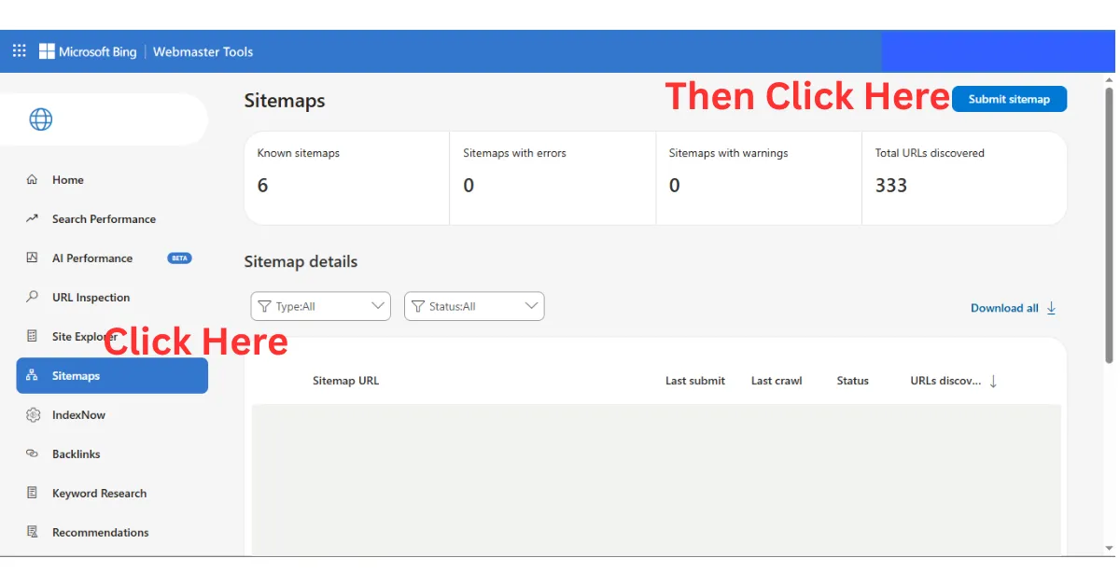Sort by the URLs discovered column header
The image size is (1120, 586).
pyautogui.click(x=945, y=381)
